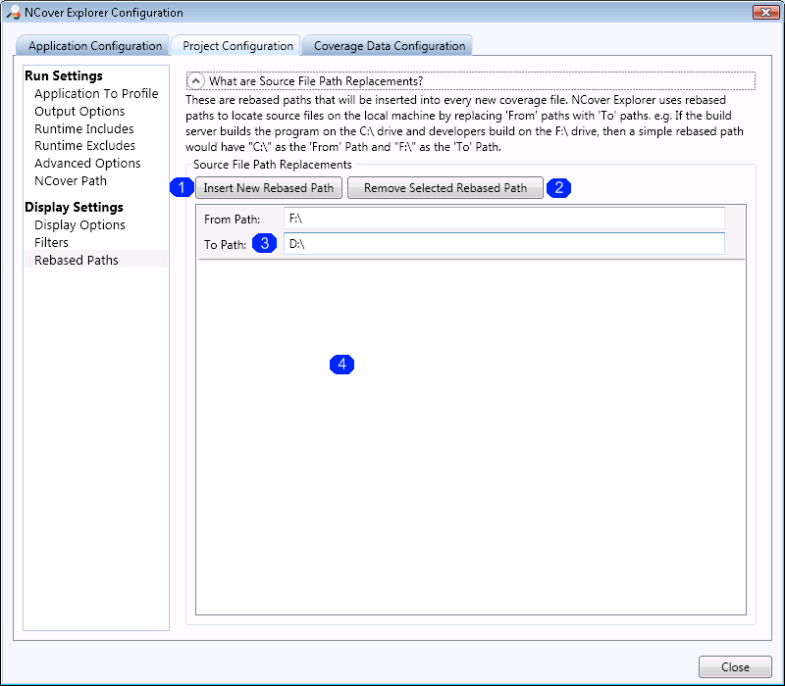Select Rebased Paths item
This screenshot has height=686, width=785.
coord(96,260)
